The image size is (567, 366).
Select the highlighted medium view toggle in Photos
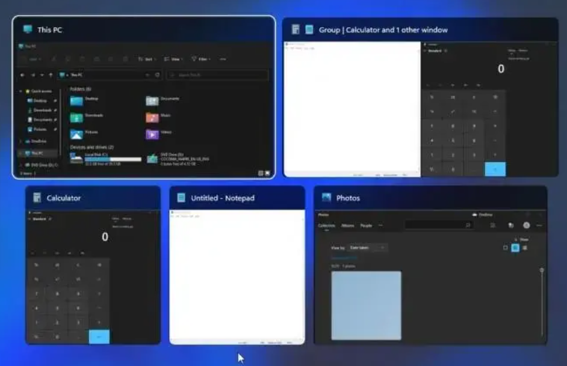pyautogui.click(x=515, y=248)
